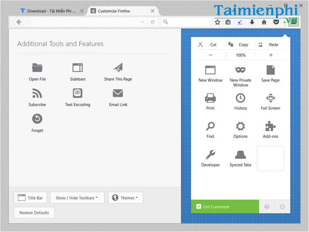Select the Sidebars icon

tap(78, 68)
